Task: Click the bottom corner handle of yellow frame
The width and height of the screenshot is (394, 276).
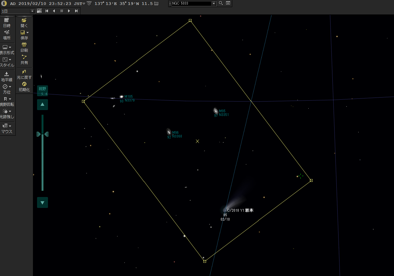Action: pos(205,261)
